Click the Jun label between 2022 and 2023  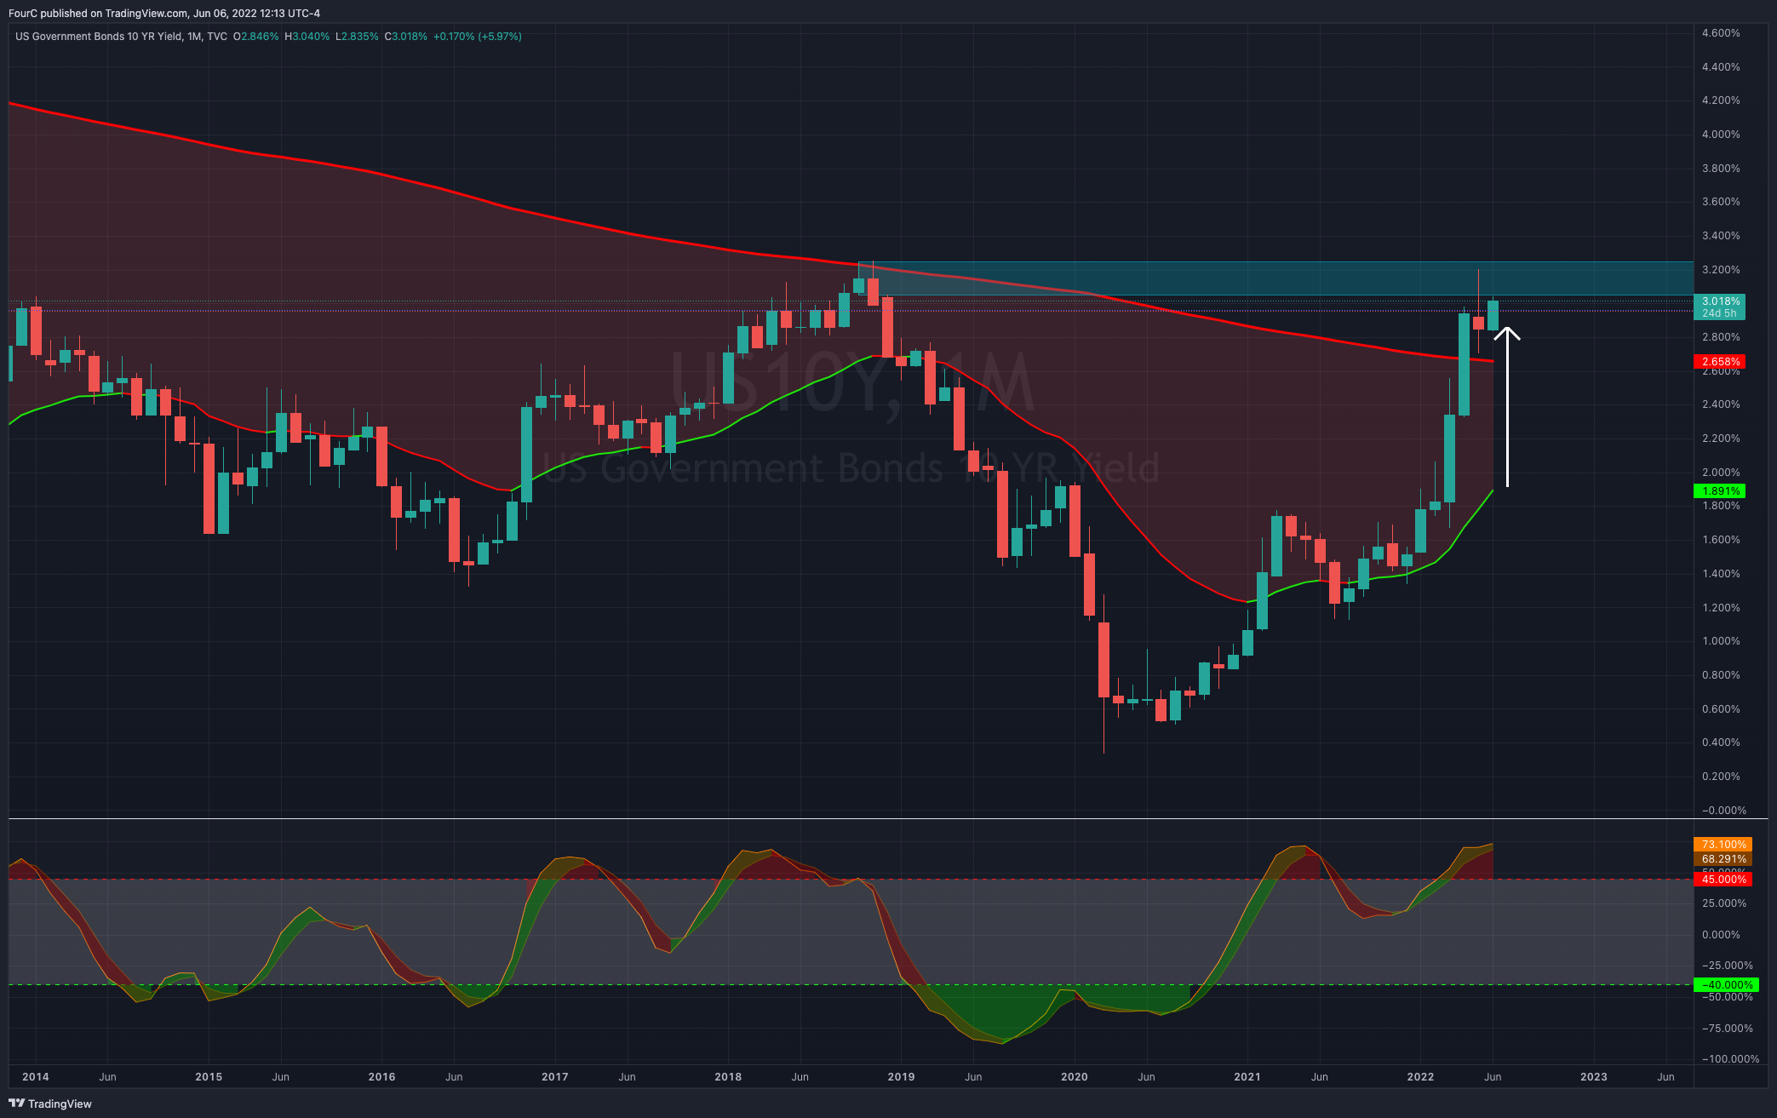pyautogui.click(x=1493, y=1077)
